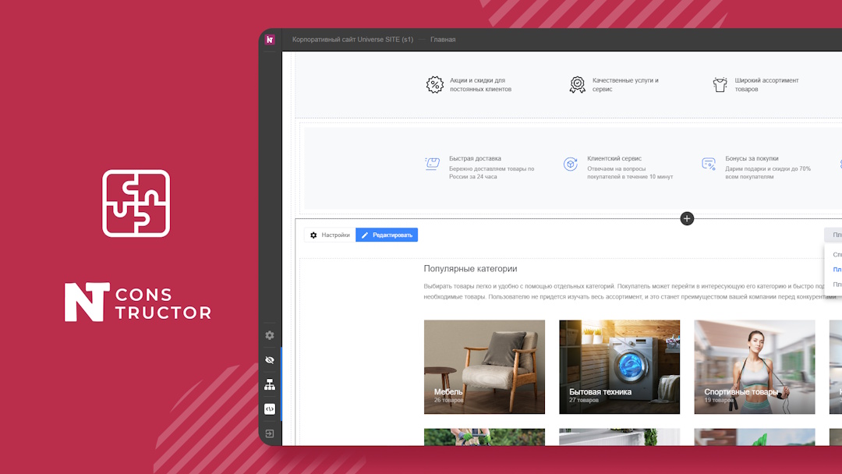This screenshot has height=474, width=842.
Task: Click the quality award ribbon icon
Action: pos(577,85)
